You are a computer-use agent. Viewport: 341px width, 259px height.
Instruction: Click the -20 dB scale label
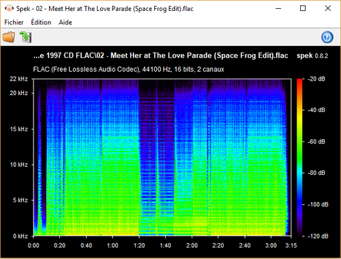pos(316,79)
